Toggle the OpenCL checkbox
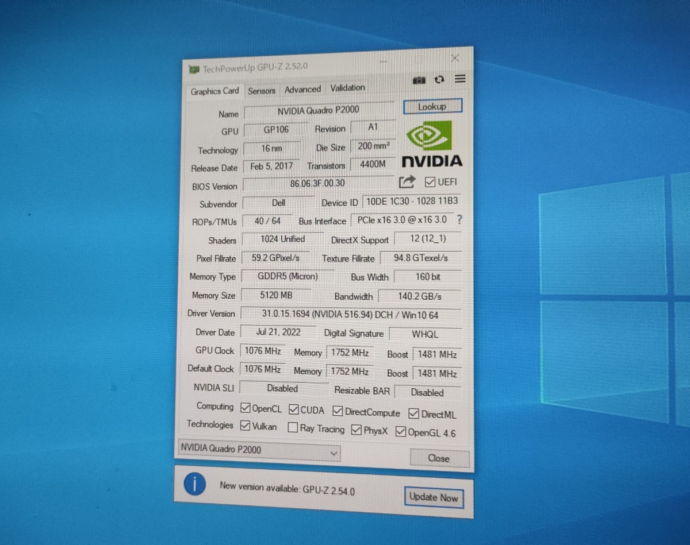This screenshot has height=545, width=690. tap(246, 409)
